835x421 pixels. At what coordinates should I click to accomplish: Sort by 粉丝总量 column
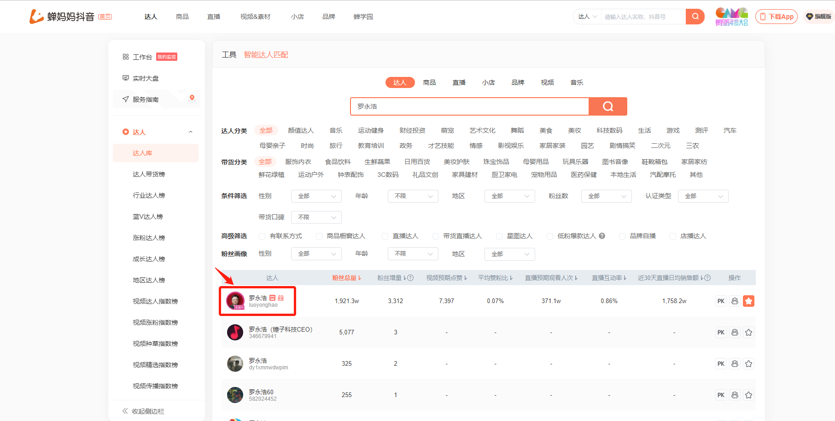347,278
